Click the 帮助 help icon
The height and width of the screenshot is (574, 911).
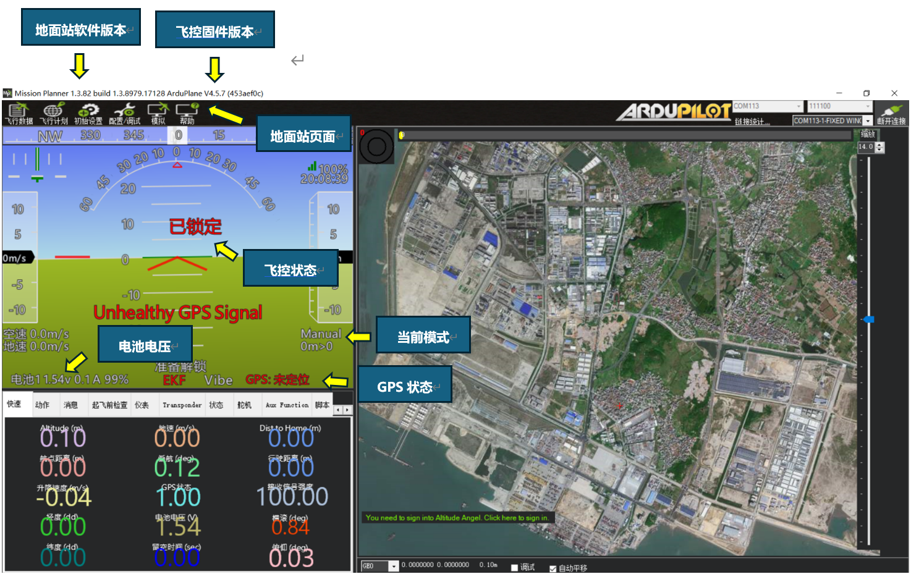tap(187, 114)
